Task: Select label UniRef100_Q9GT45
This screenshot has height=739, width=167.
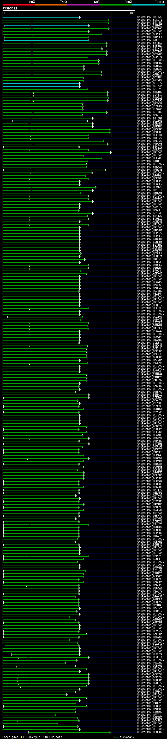Action: coord(150,198)
